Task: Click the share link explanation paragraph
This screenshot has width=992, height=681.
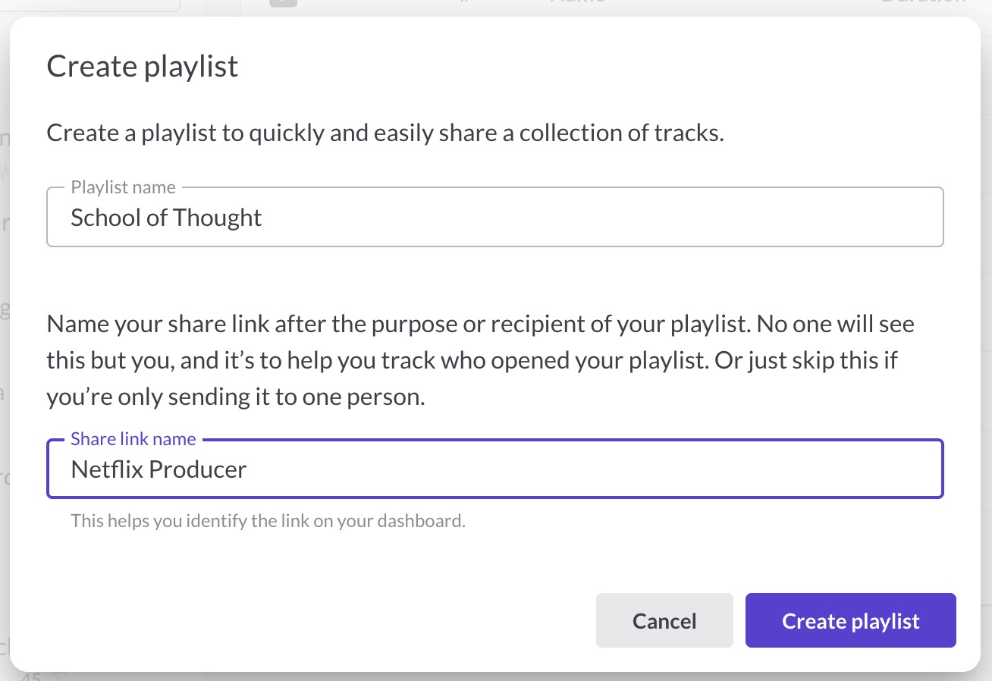Action: [479, 361]
